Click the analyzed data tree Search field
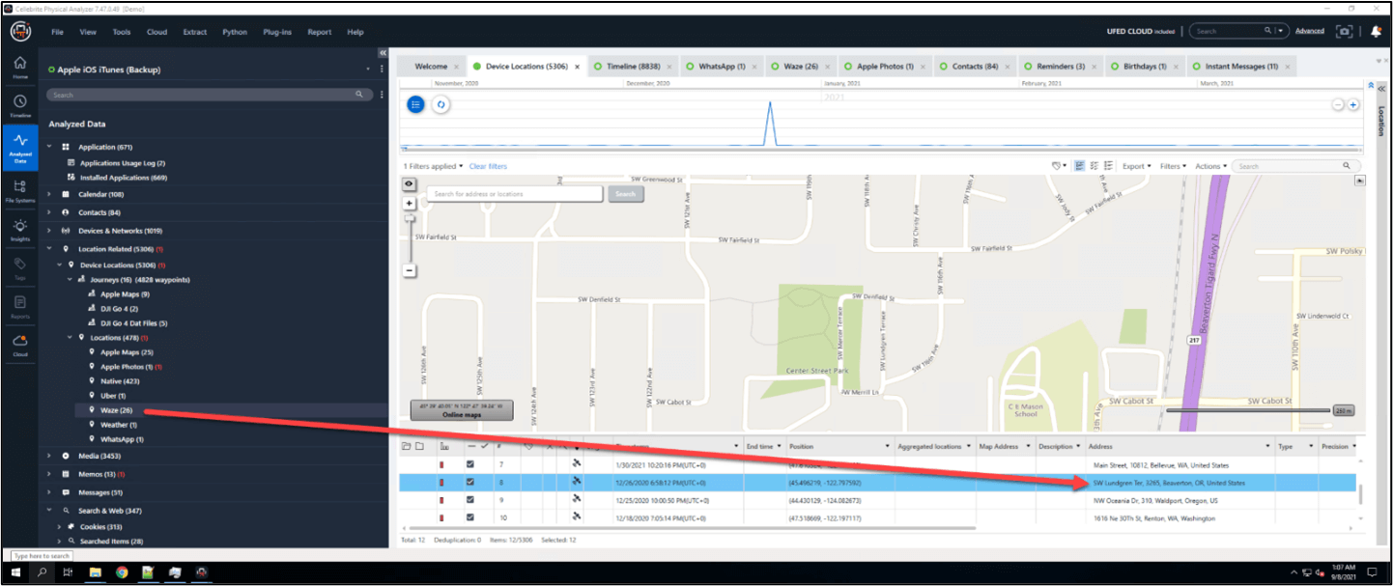Viewport: 1393px width, 586px height. tap(211, 95)
